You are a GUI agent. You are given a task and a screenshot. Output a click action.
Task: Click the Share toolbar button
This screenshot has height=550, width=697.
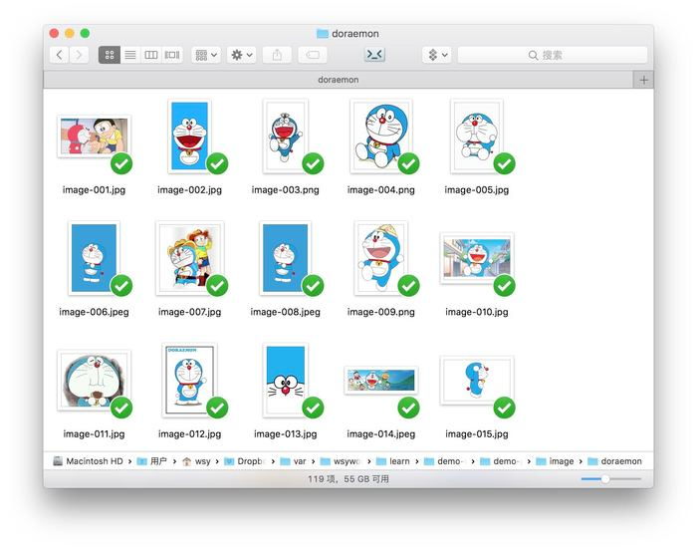coord(277,55)
